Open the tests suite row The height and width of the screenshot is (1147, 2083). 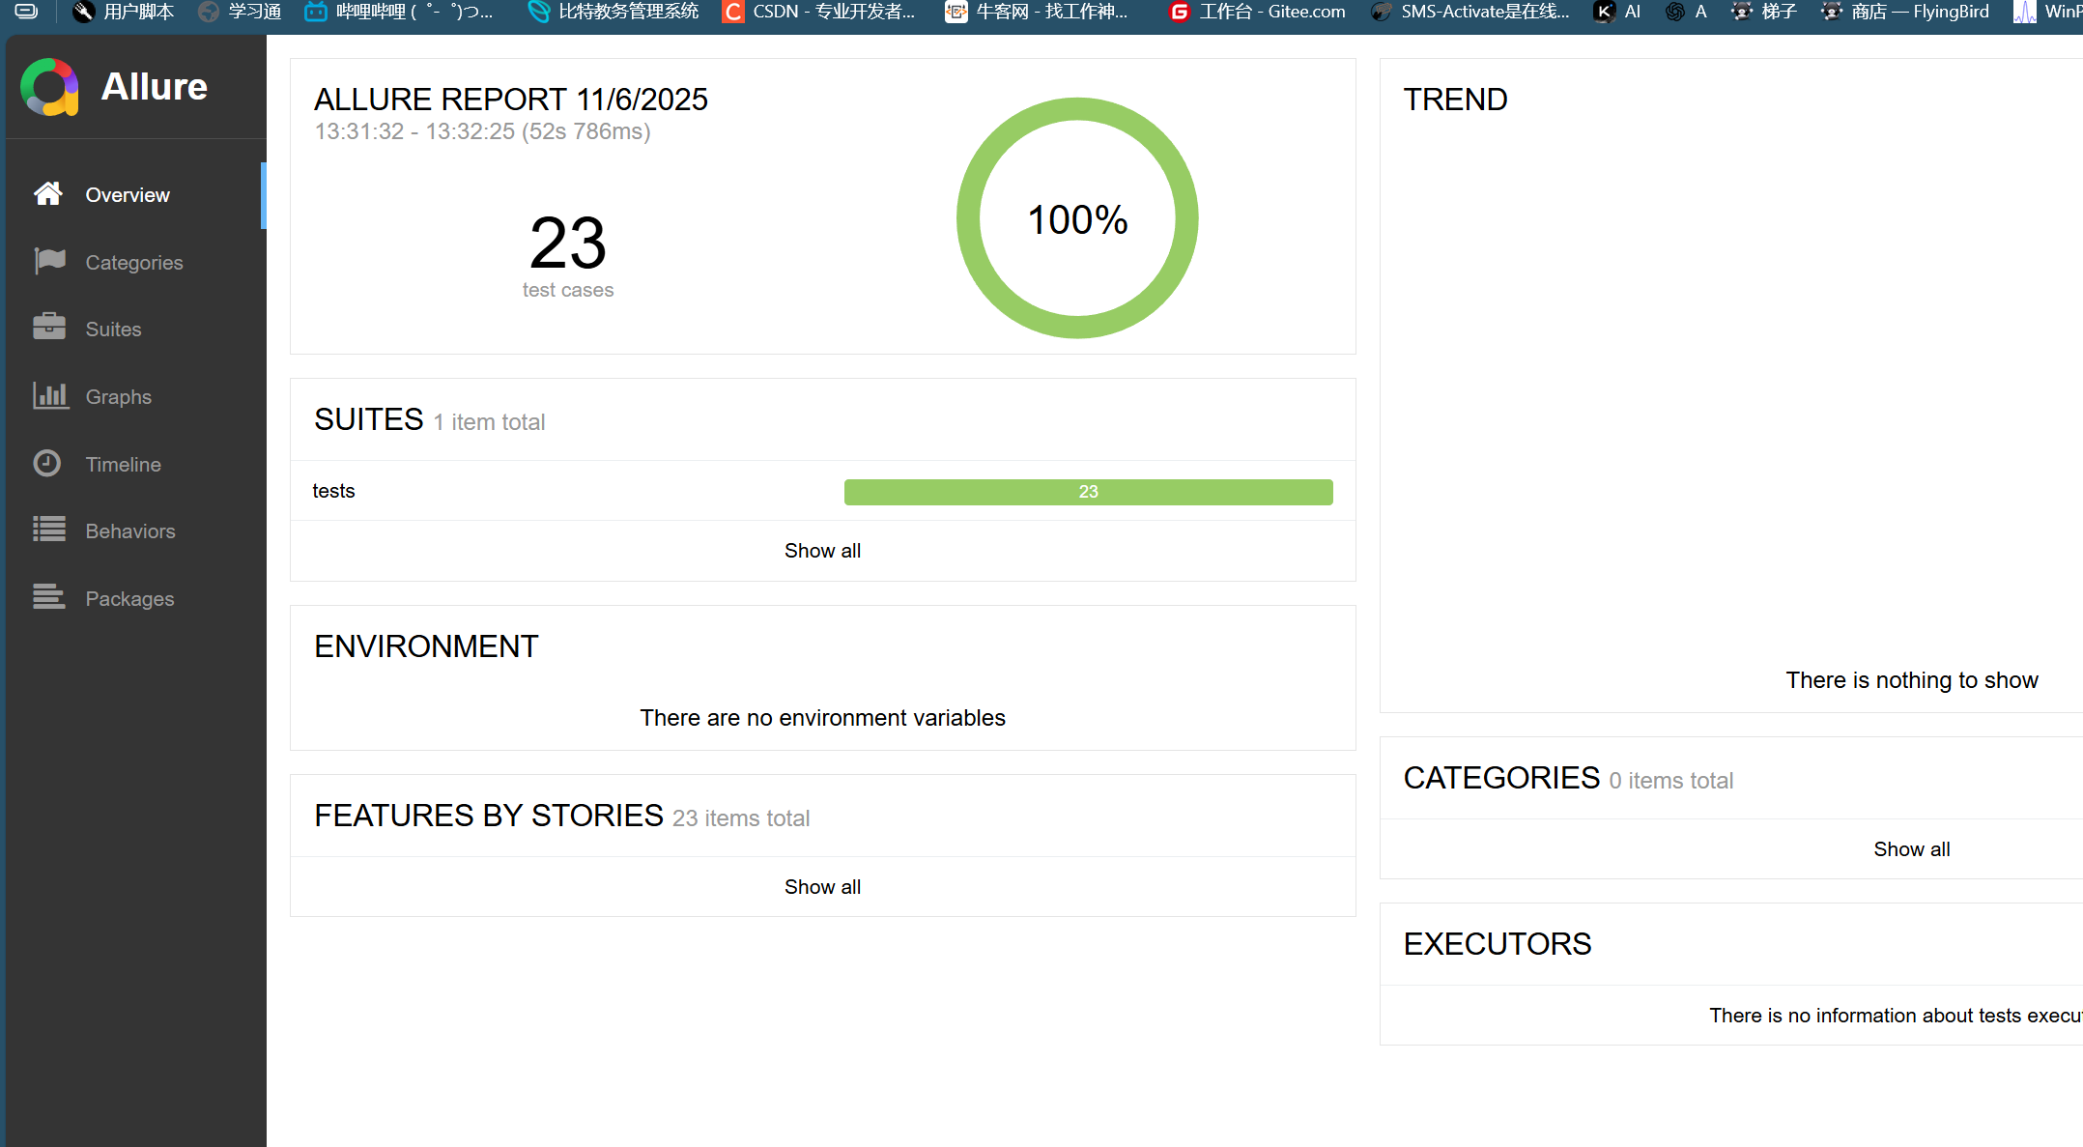[x=334, y=491]
